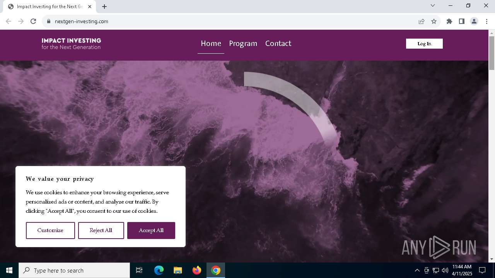Close the Impact Investing tab
This screenshot has height=278, width=495.
(x=90, y=7)
